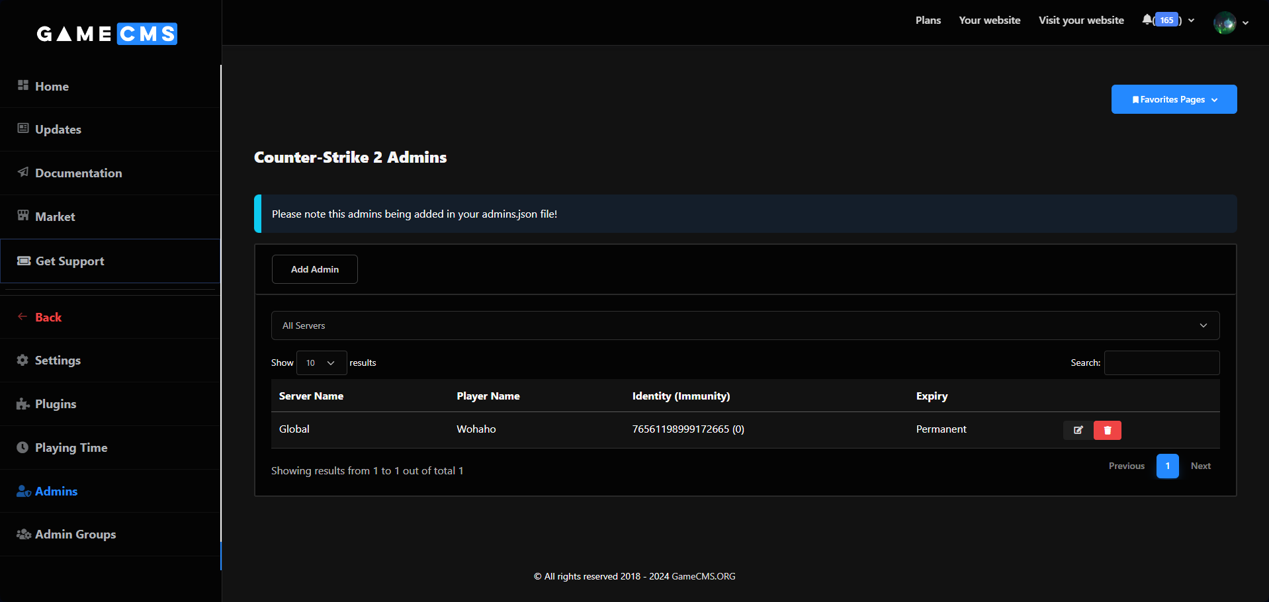
Task: Edit the Wohaho admin entry
Action: pos(1078,430)
